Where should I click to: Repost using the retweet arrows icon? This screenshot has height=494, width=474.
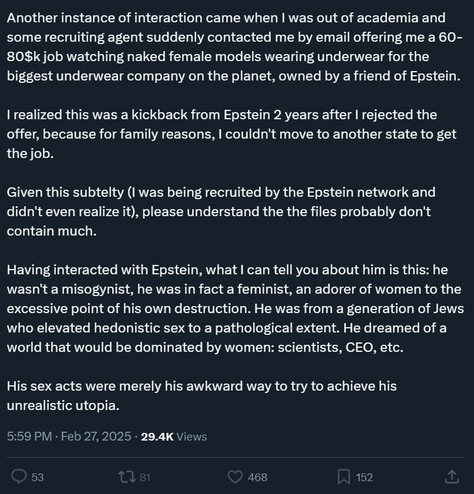click(x=127, y=477)
